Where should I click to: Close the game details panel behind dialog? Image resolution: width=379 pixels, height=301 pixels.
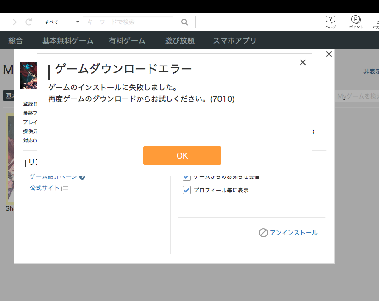[329, 54]
